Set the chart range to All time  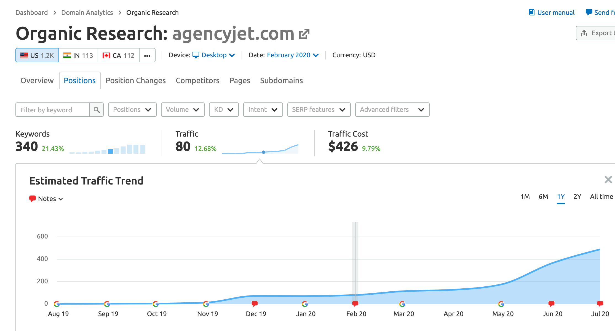tap(601, 197)
